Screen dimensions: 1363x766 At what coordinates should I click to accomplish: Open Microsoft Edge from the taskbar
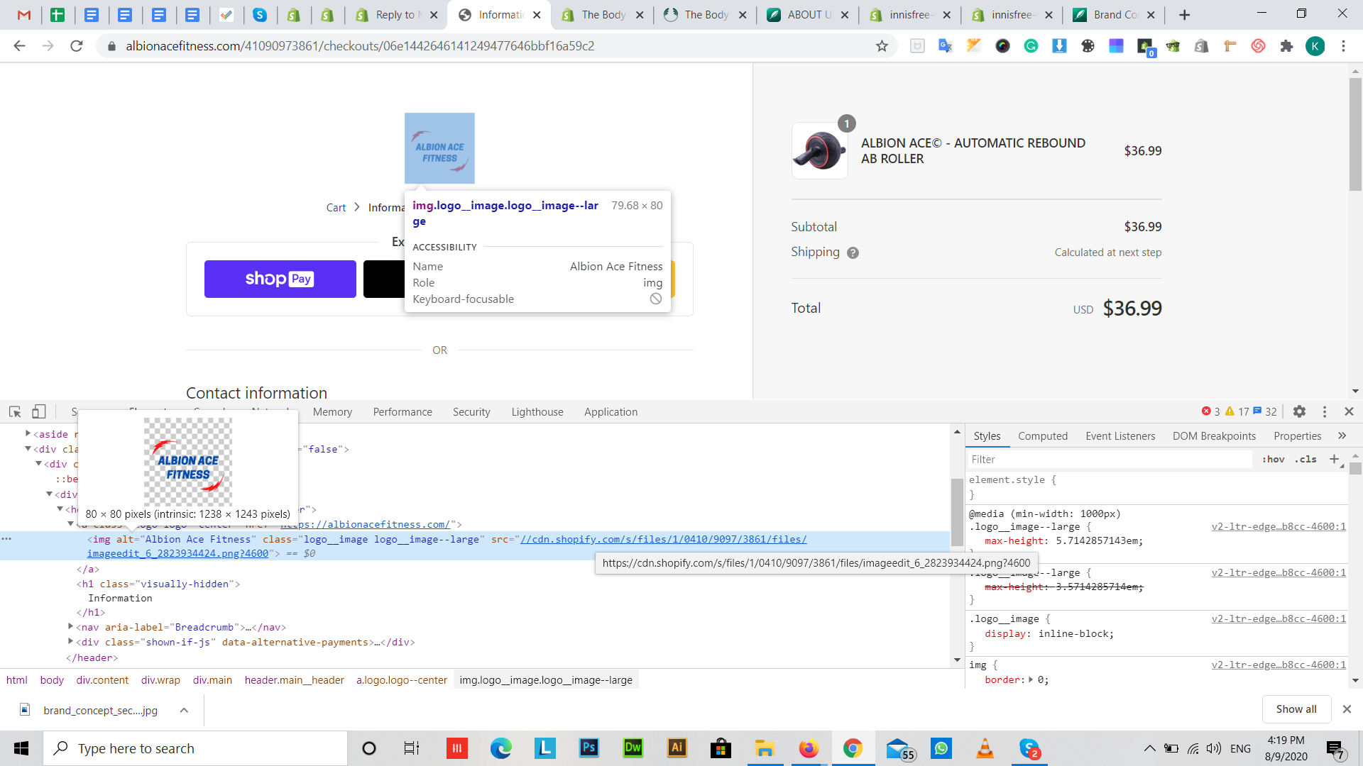click(x=501, y=748)
